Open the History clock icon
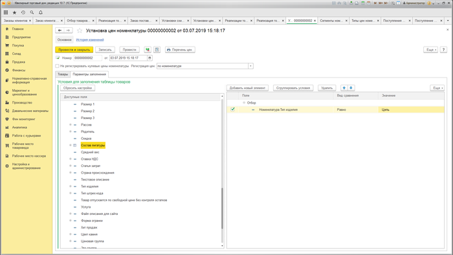The height and width of the screenshot is (255, 453). tap(23, 12)
